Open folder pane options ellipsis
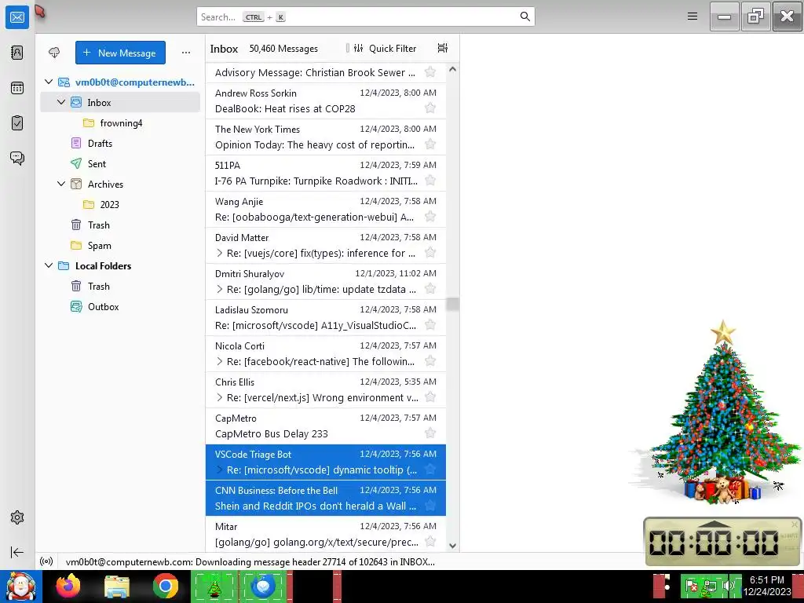Viewport: 804px width, 603px height. pyautogui.click(x=185, y=53)
